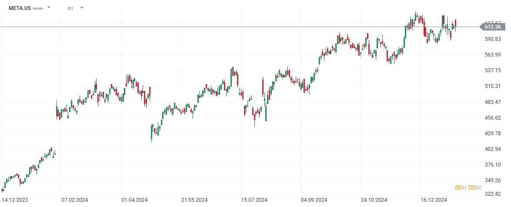The height and width of the screenshot is (207, 511).
Task: Click the 04.09.2024 date label
Action: (x=314, y=200)
